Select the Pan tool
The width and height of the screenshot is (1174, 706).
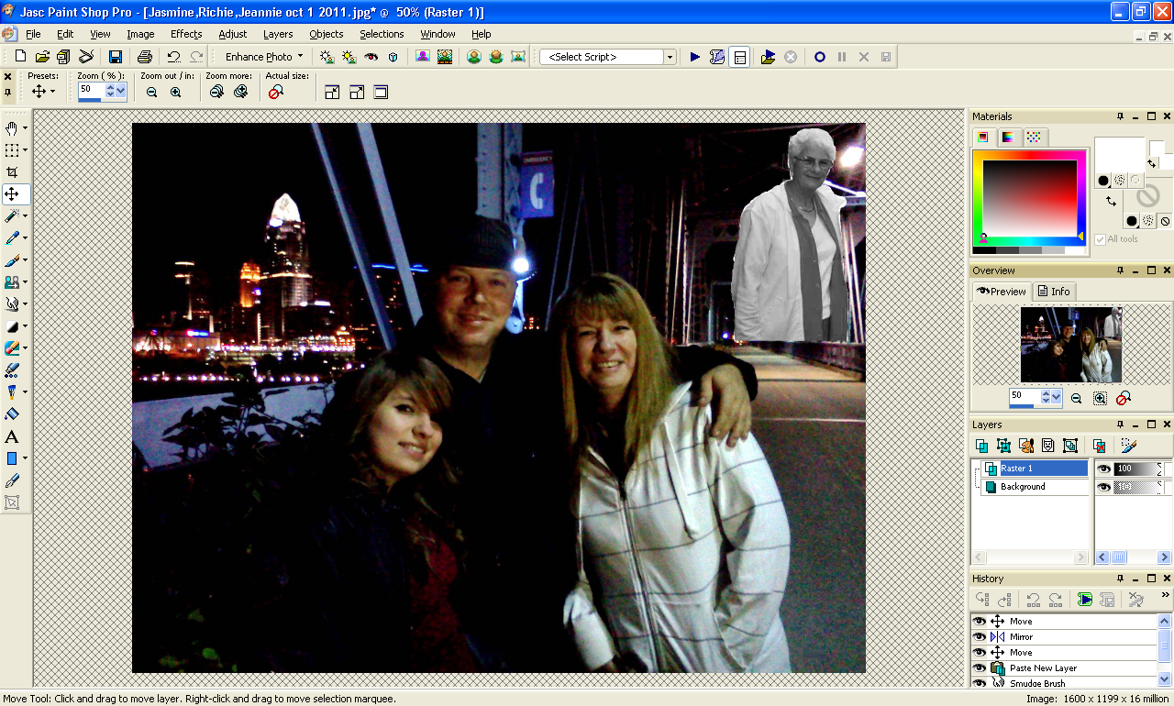(x=12, y=128)
